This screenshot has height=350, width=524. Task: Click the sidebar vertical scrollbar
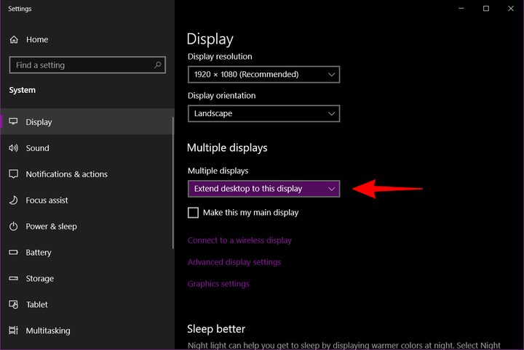pos(173,183)
